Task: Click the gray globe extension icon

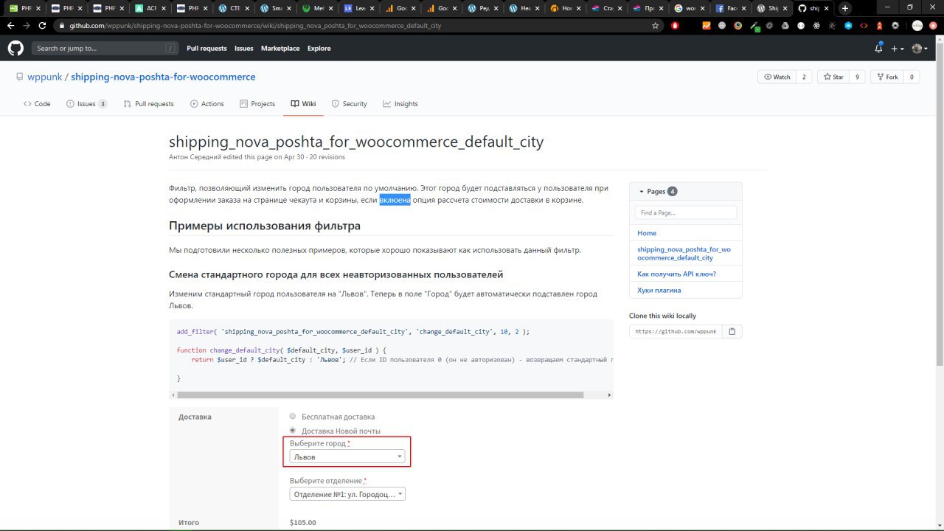Action: coord(722,25)
